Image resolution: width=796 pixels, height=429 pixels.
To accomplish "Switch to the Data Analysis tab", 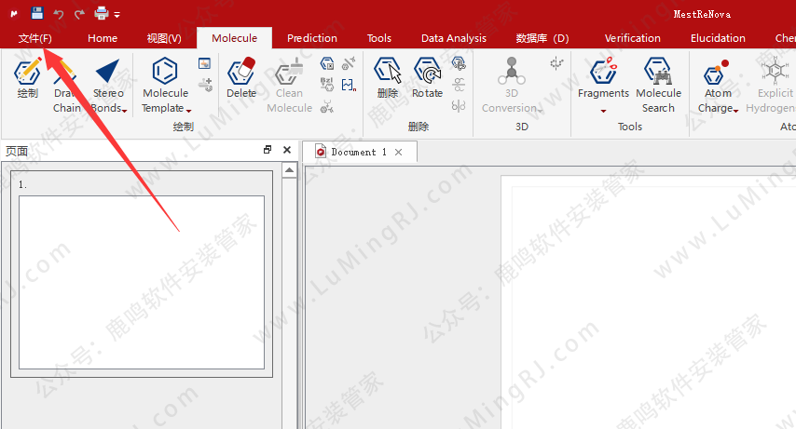I will pos(453,38).
